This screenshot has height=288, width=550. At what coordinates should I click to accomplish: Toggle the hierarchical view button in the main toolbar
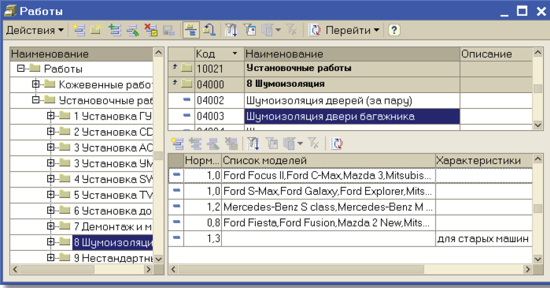(x=189, y=30)
